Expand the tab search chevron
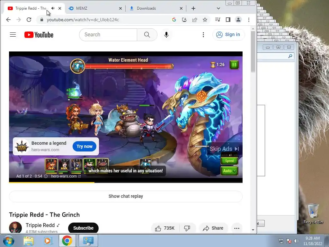 [218, 8]
